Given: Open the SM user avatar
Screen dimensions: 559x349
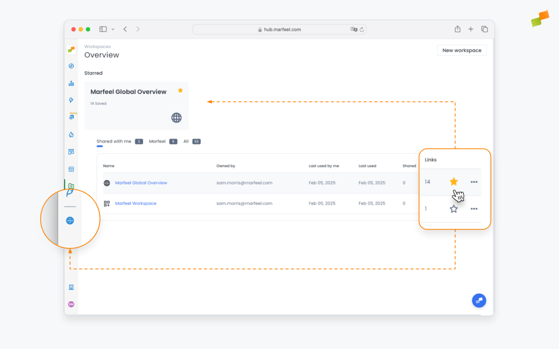Looking at the screenshot, I should point(71,304).
